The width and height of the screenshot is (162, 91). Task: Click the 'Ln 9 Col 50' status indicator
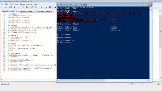132,84
